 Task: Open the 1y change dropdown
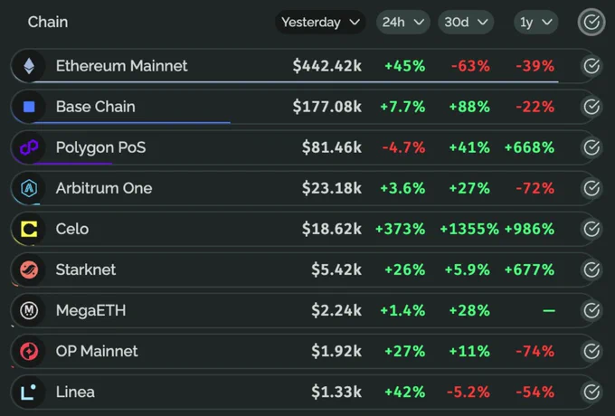[x=535, y=22]
